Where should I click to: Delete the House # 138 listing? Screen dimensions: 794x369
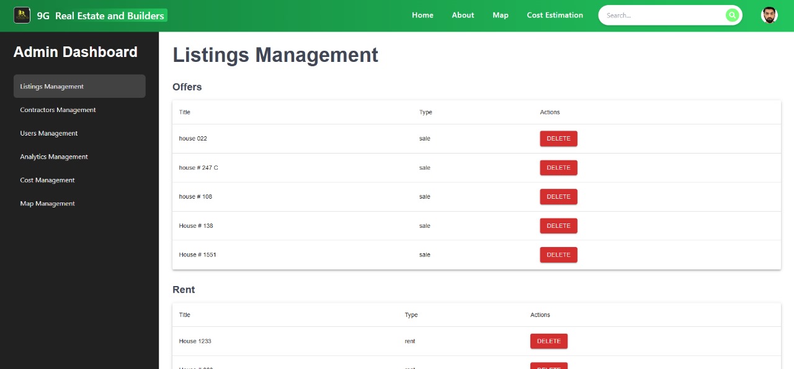pos(558,226)
